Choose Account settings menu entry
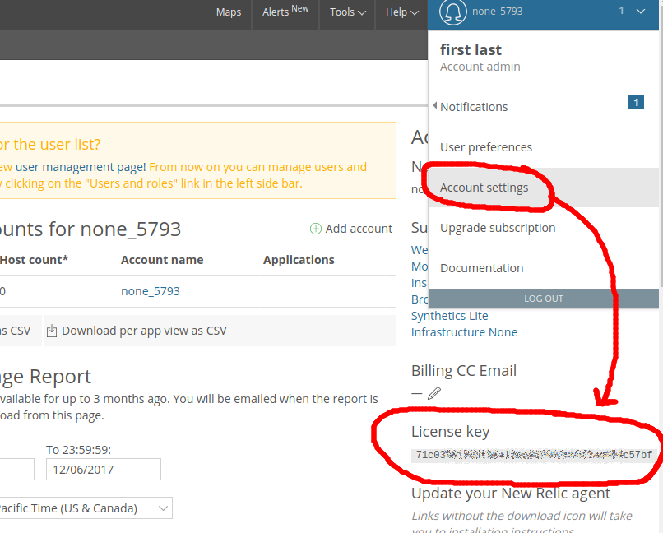Screen dimensions: 663x533 (x=544, y=188)
